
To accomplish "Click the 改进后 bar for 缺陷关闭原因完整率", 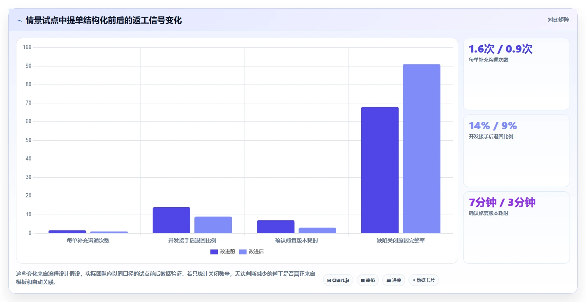I will point(421,149).
